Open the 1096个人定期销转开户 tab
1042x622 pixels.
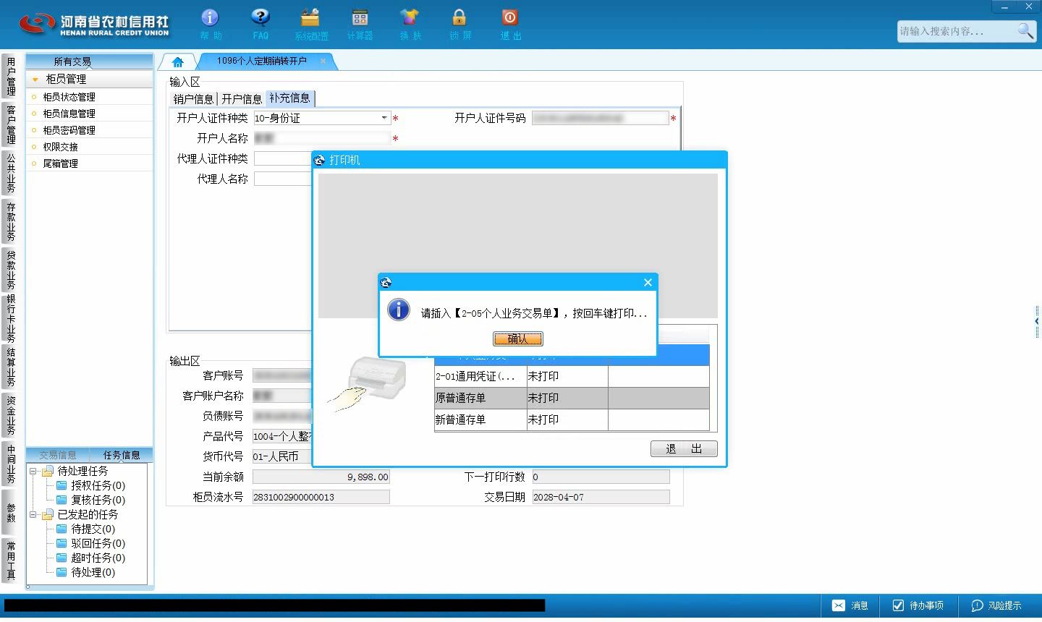[262, 61]
